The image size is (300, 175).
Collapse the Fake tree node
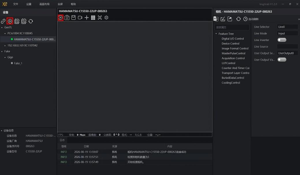[x=2, y=51]
